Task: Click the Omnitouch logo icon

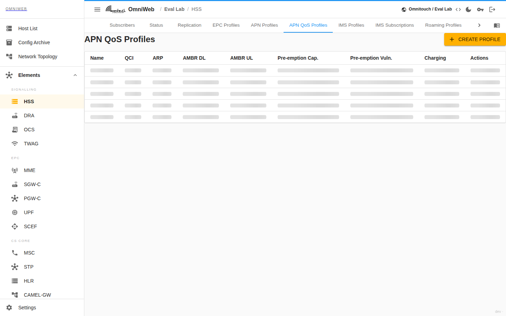Action: 116,9
